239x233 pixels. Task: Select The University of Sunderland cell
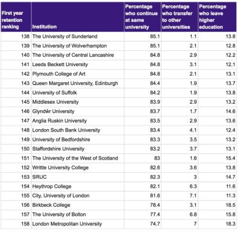click(x=78, y=37)
